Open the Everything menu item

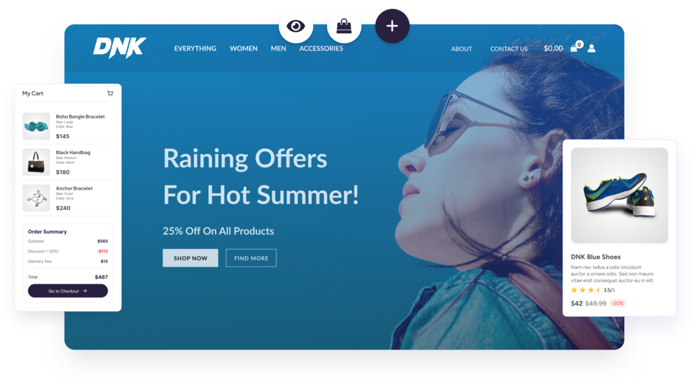195,48
